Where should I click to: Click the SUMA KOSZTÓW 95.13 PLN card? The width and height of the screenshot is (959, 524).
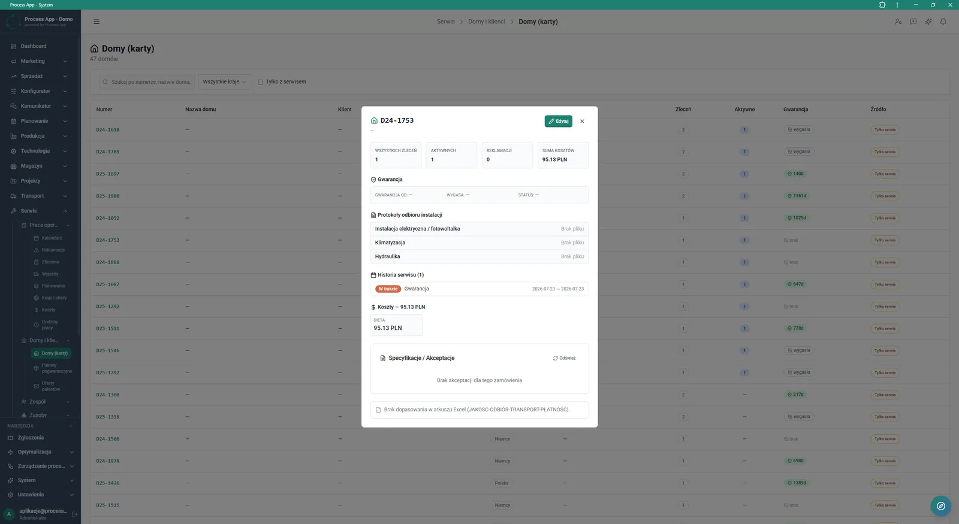point(563,155)
